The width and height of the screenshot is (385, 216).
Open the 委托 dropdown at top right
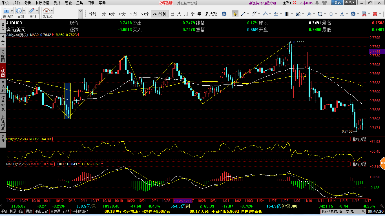(350, 3)
